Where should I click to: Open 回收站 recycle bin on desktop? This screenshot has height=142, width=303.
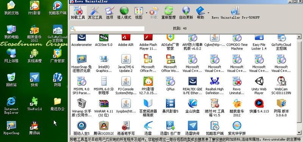point(11,80)
